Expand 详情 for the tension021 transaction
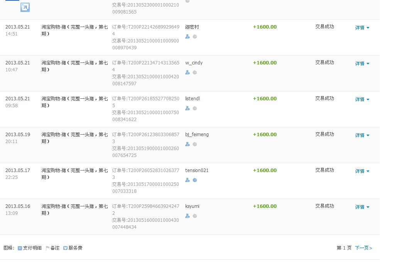Image resolution: width=399 pixels, height=265 pixels. [362, 171]
